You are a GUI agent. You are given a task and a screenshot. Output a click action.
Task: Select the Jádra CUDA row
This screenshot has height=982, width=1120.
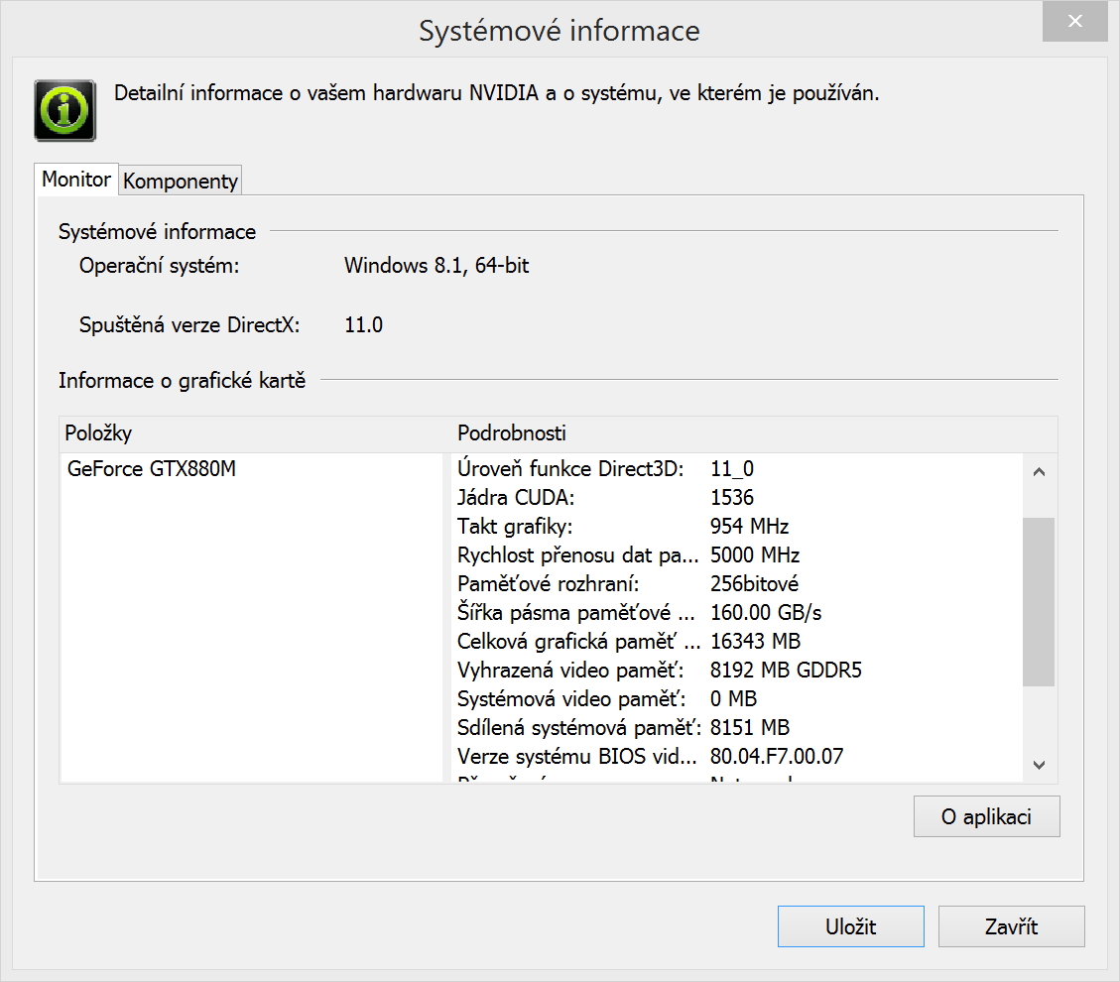click(x=605, y=498)
